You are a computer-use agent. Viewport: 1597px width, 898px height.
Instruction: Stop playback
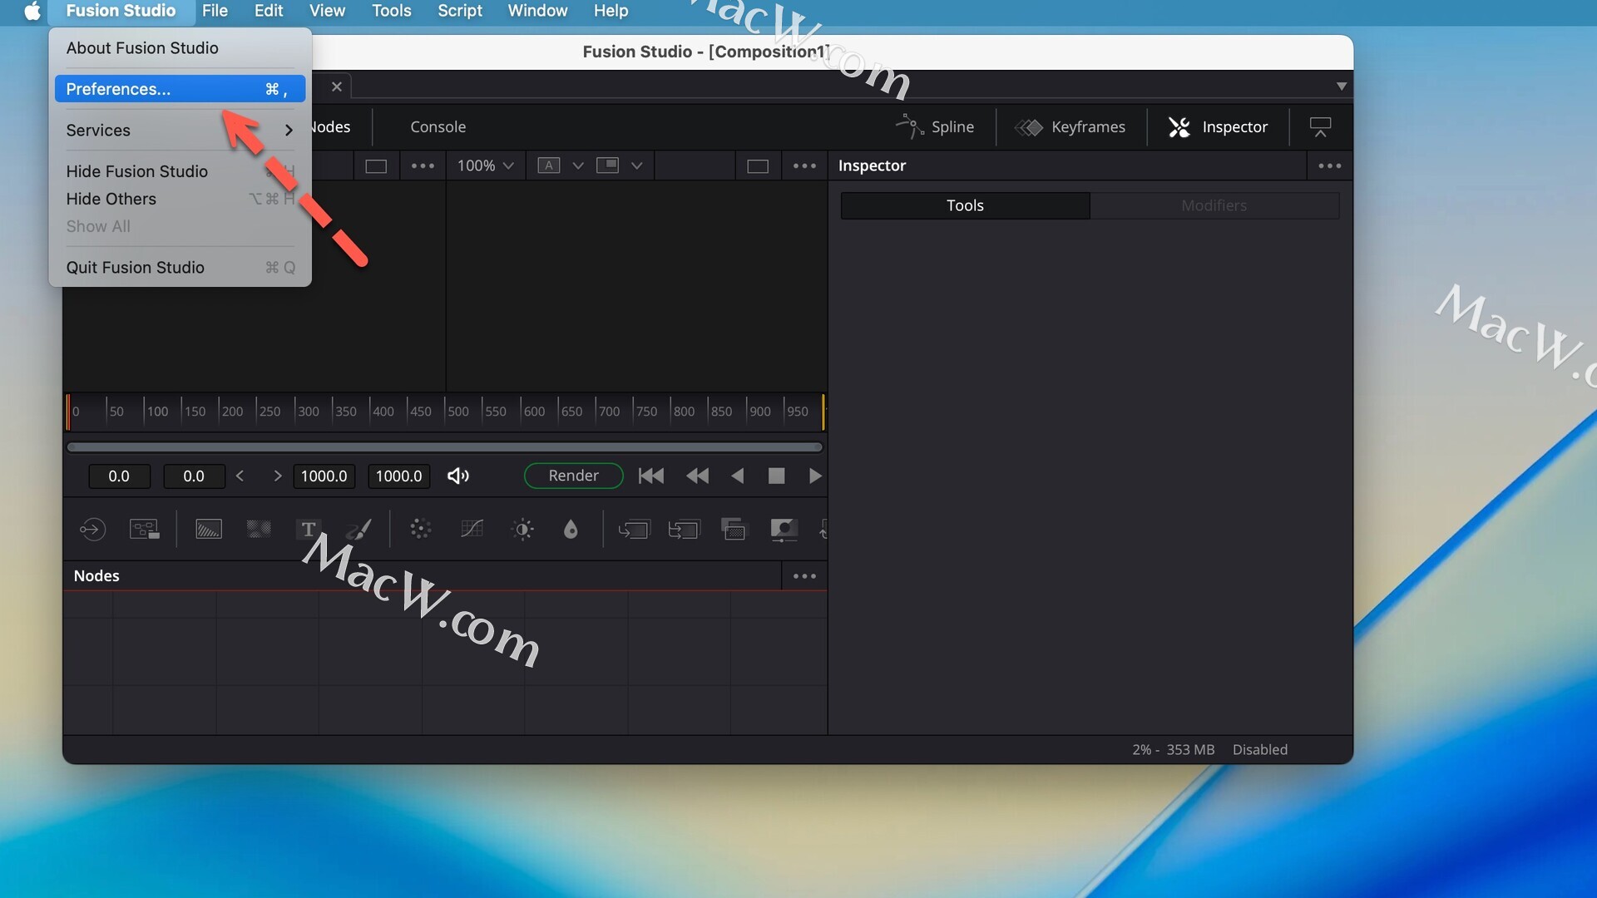pyautogui.click(x=776, y=476)
